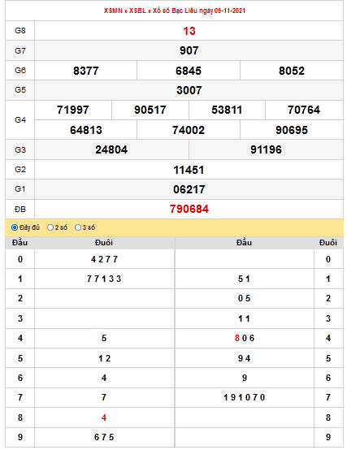Click the G8 prize number 13
This screenshot has width=347, height=450.
click(x=189, y=31)
